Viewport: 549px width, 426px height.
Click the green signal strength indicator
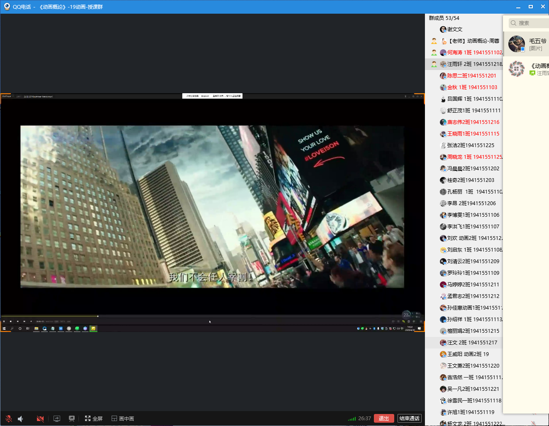[352, 419]
